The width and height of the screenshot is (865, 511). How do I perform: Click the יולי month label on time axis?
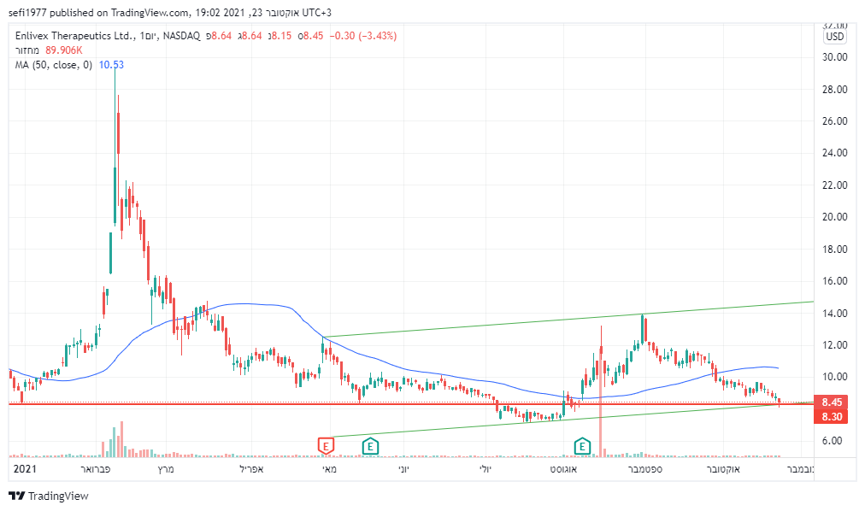click(x=485, y=469)
